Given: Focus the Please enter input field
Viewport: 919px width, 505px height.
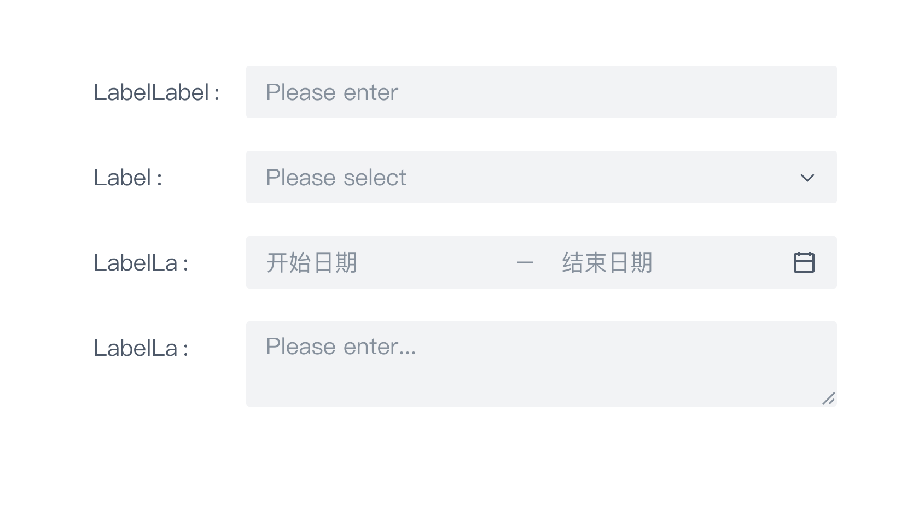Looking at the screenshot, I should [542, 92].
